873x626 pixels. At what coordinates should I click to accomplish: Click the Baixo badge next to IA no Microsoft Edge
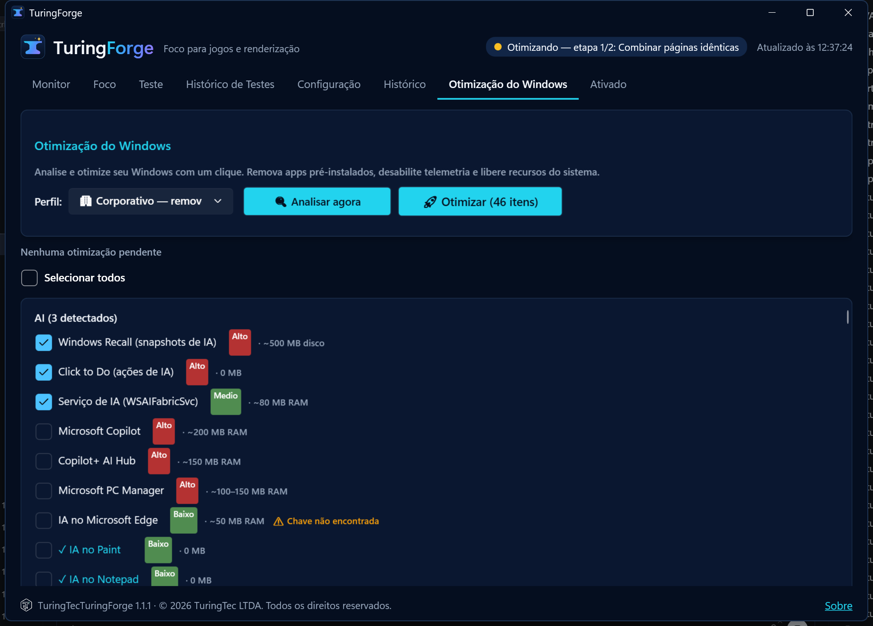click(x=184, y=520)
